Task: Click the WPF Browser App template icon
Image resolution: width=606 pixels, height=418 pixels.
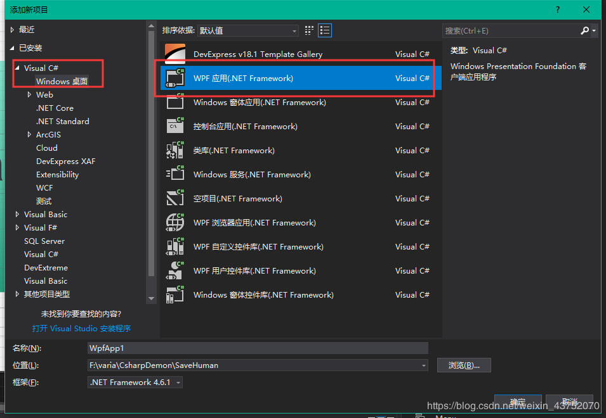Action: point(175,222)
